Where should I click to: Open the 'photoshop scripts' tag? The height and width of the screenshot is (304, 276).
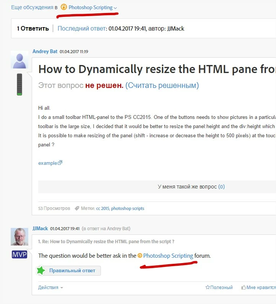128,208
